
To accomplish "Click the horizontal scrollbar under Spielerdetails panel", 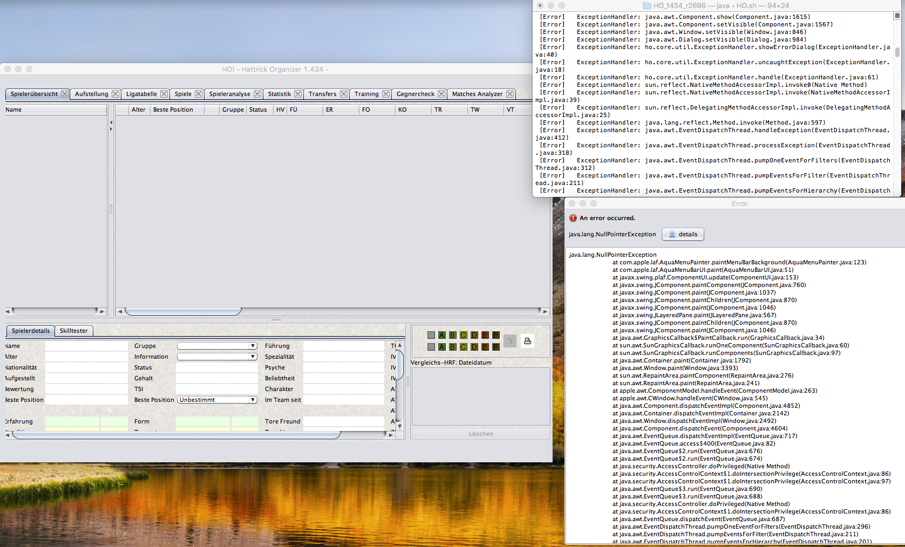I will [x=200, y=435].
